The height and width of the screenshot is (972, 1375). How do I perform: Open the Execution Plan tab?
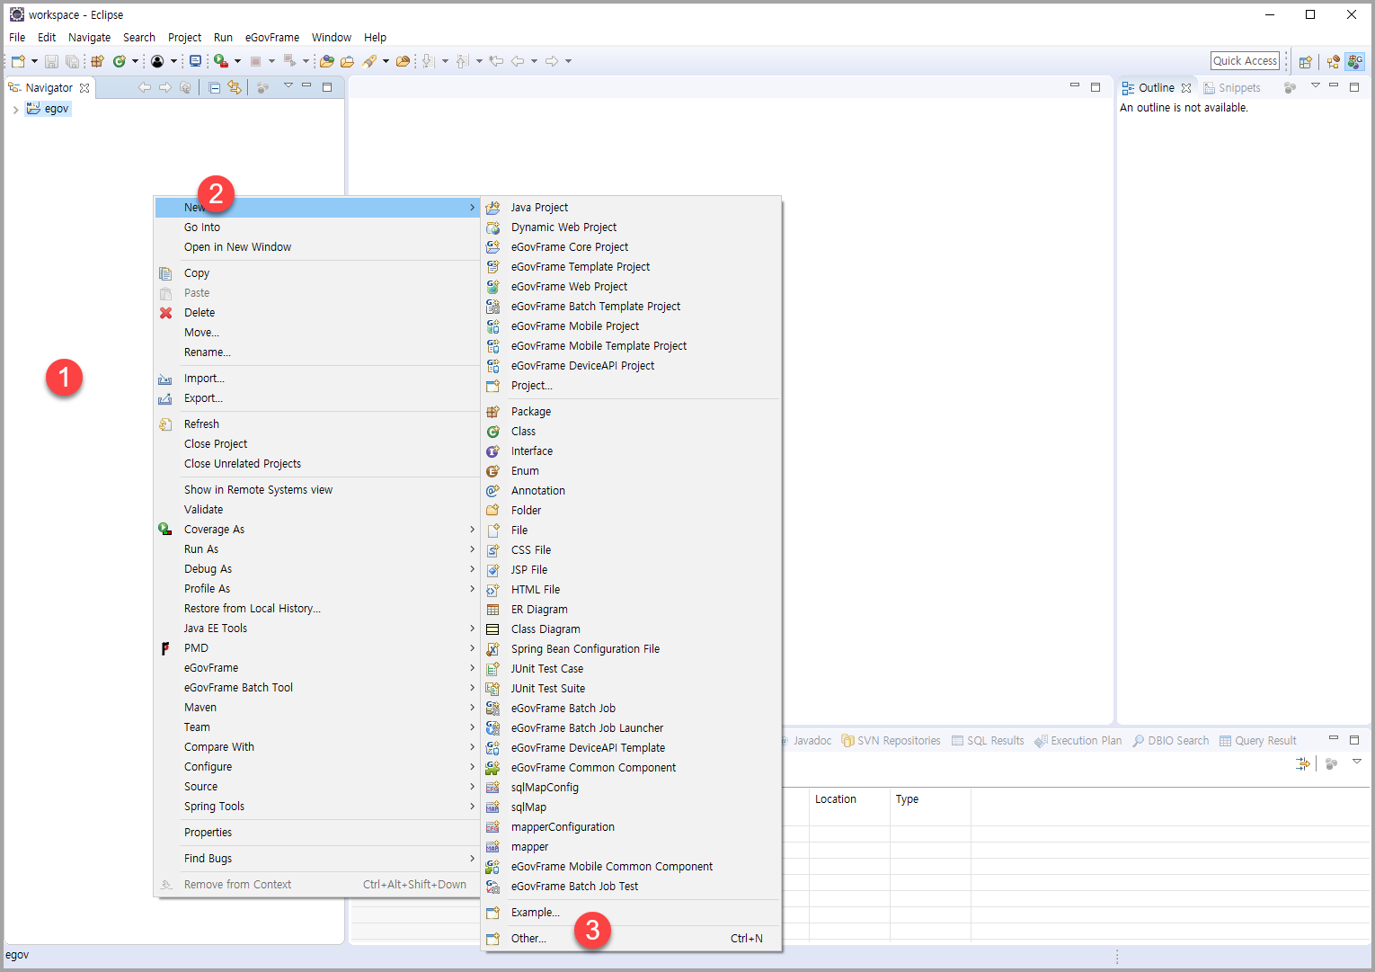1078,741
